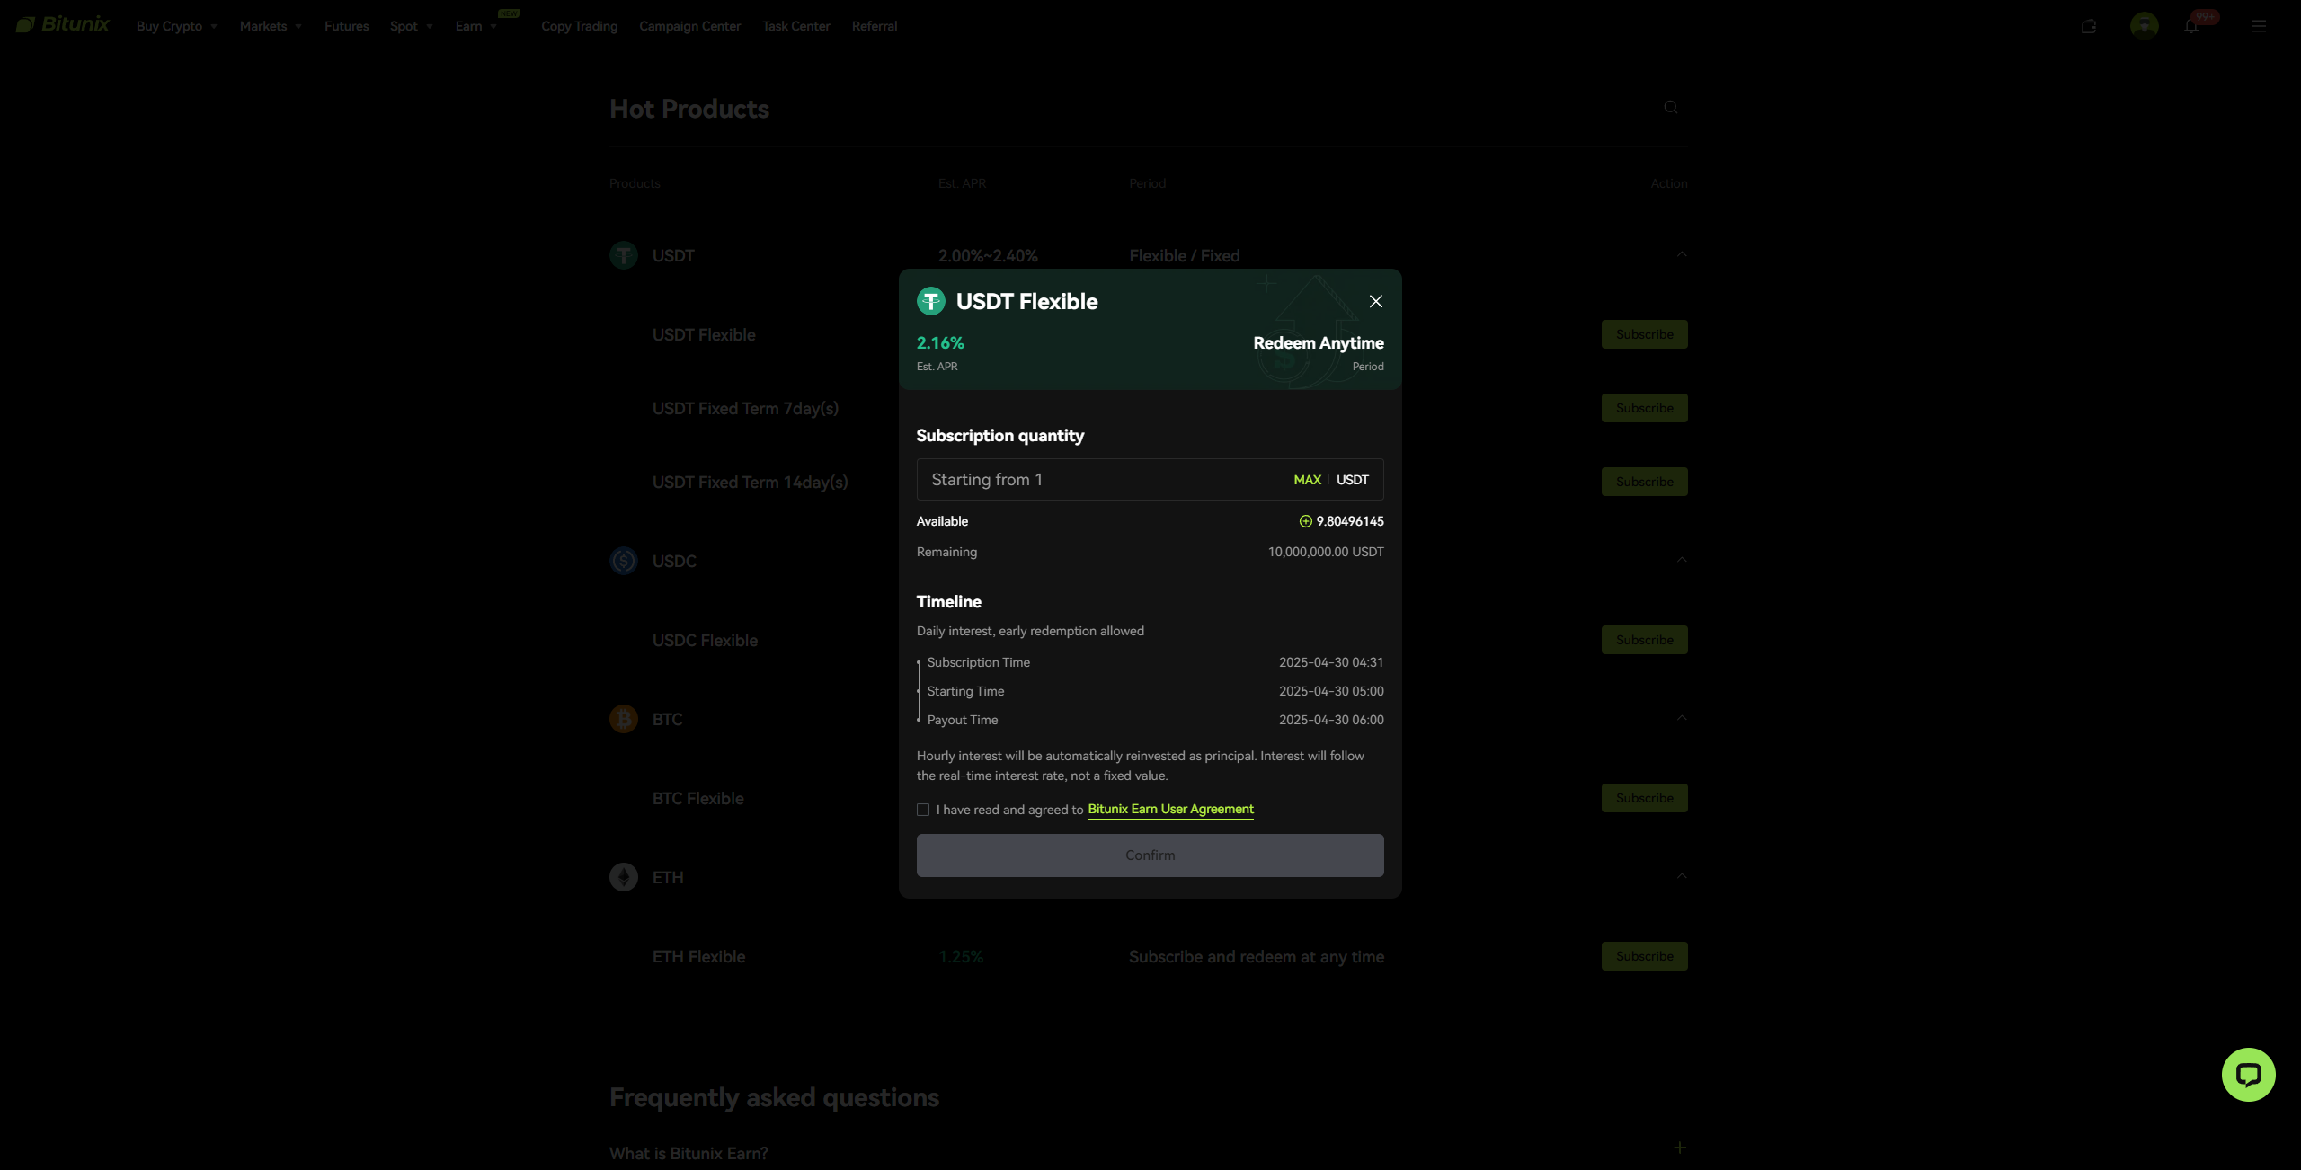Click the green plus icon beside Available balance
The image size is (2301, 1170).
tap(1304, 521)
